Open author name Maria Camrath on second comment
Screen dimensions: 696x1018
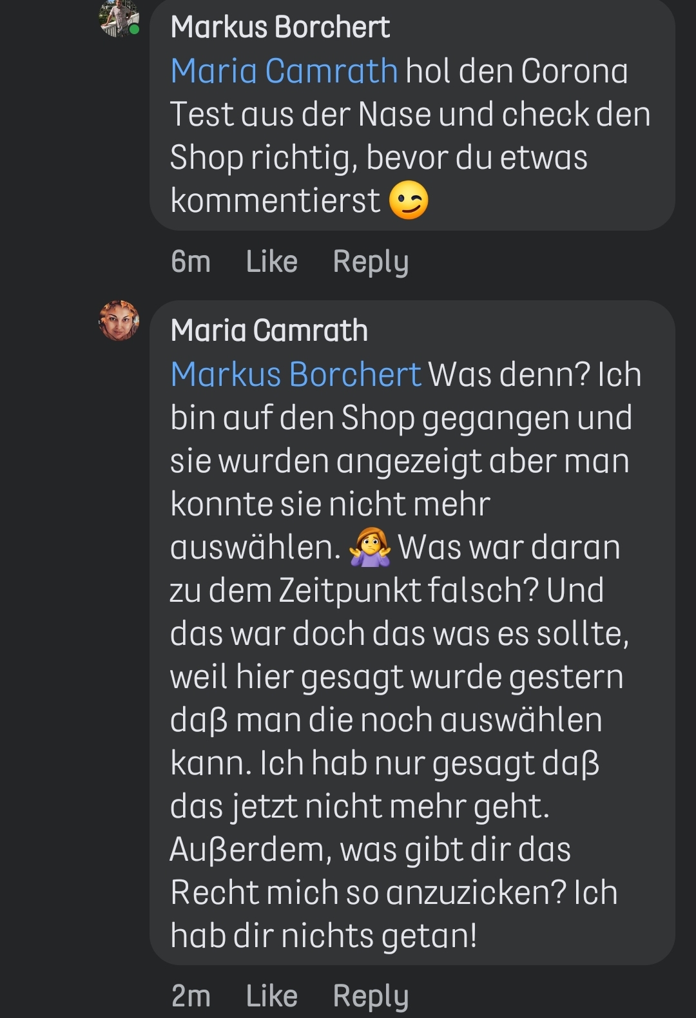(269, 331)
